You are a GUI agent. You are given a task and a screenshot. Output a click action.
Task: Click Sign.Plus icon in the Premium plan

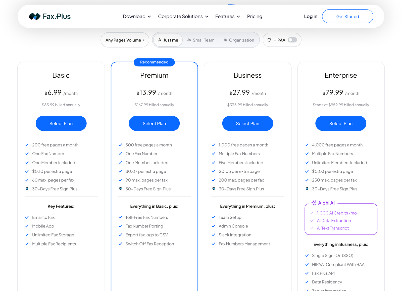120,189
